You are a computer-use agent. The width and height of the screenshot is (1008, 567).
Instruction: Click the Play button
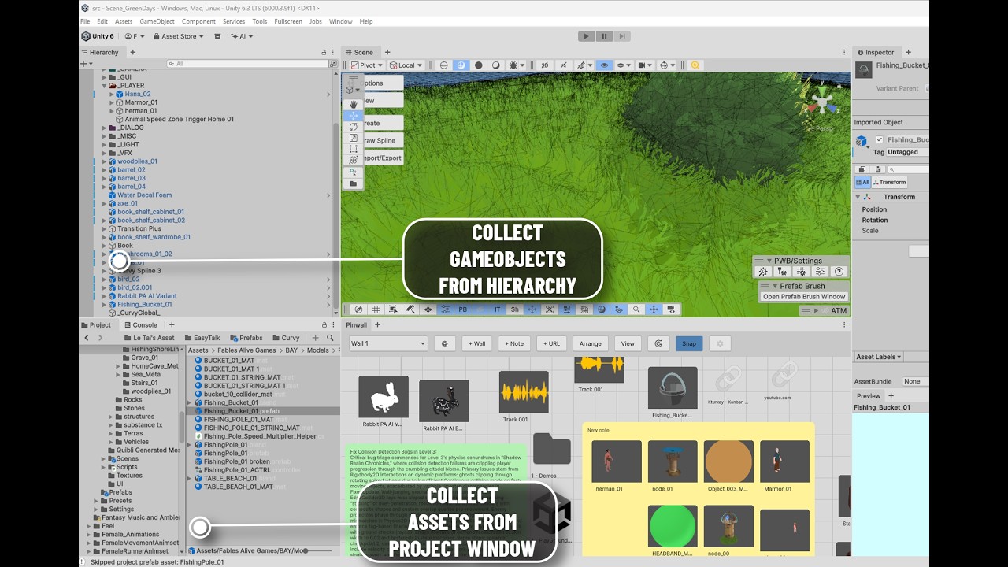pos(586,36)
